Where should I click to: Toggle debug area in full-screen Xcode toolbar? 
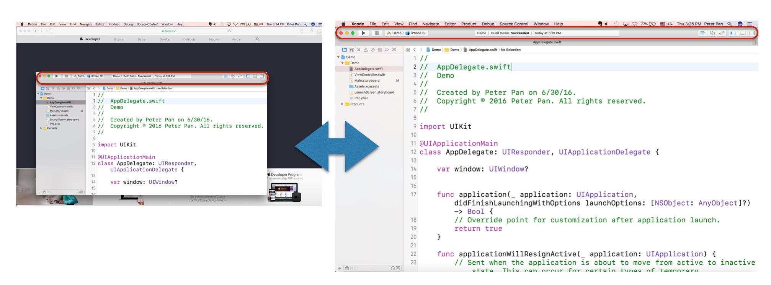pos(743,33)
